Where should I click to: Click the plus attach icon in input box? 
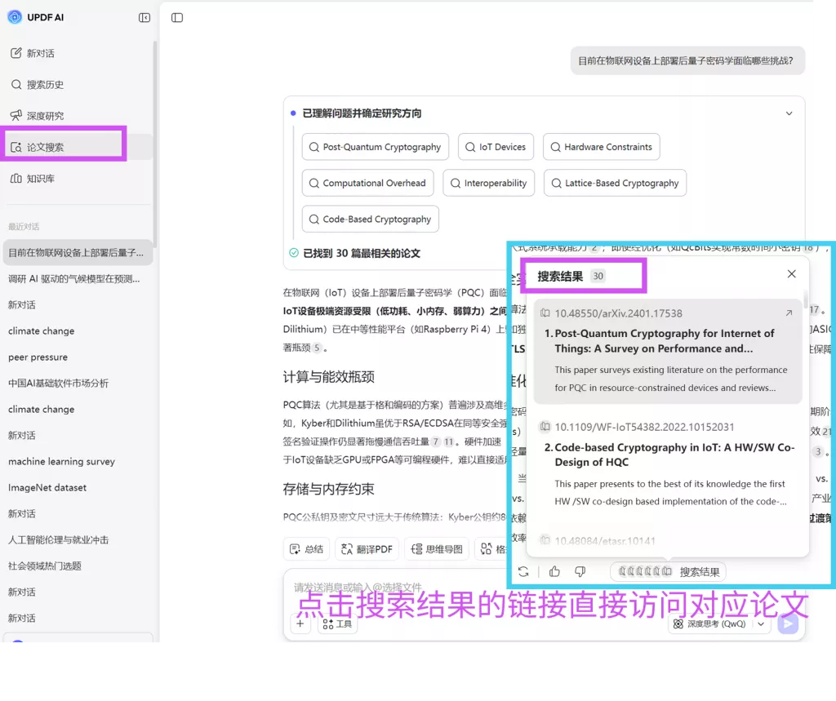point(300,623)
